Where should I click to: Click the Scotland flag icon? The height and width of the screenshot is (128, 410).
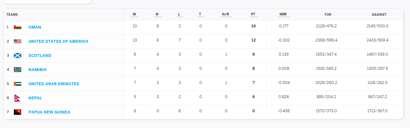click(17, 56)
